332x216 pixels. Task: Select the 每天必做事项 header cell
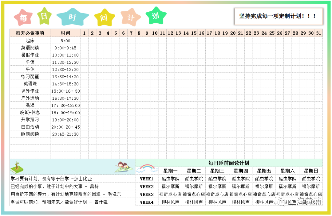pyautogui.click(x=30, y=33)
